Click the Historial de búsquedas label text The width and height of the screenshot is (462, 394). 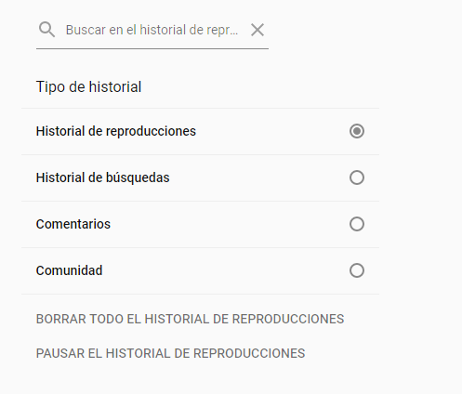point(102,177)
